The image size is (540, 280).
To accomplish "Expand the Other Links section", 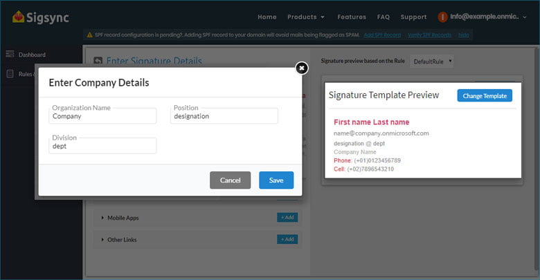I will tap(120, 239).
